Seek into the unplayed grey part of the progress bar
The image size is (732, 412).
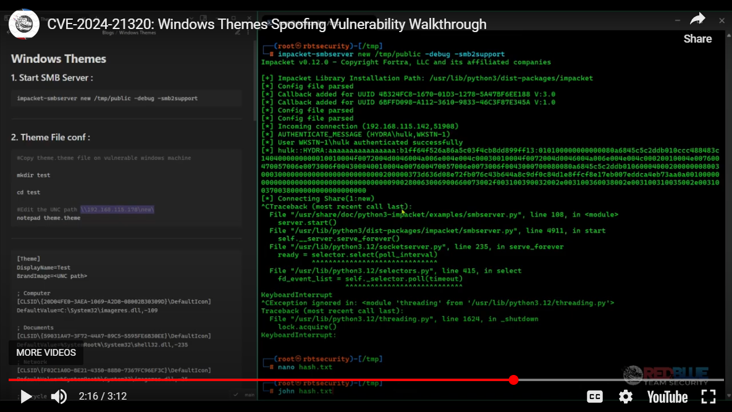point(621,380)
